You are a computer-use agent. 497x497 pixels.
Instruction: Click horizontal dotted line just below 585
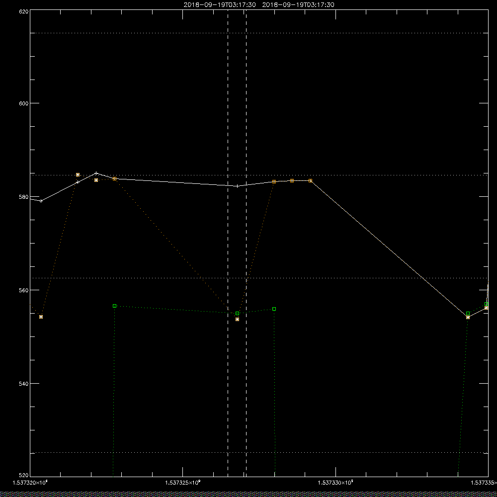(x=259, y=175)
